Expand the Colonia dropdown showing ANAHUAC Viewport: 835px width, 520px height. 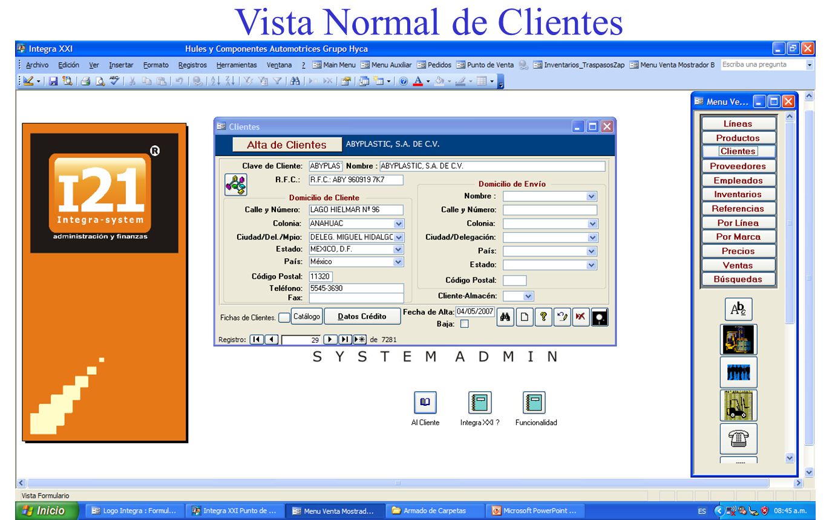point(398,224)
